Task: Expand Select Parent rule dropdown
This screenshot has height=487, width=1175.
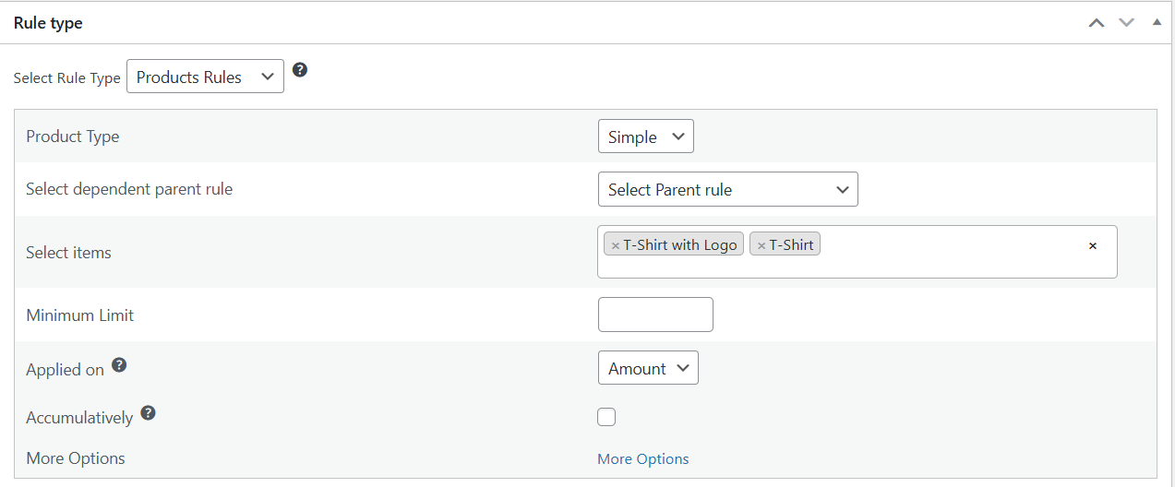Action: (727, 189)
